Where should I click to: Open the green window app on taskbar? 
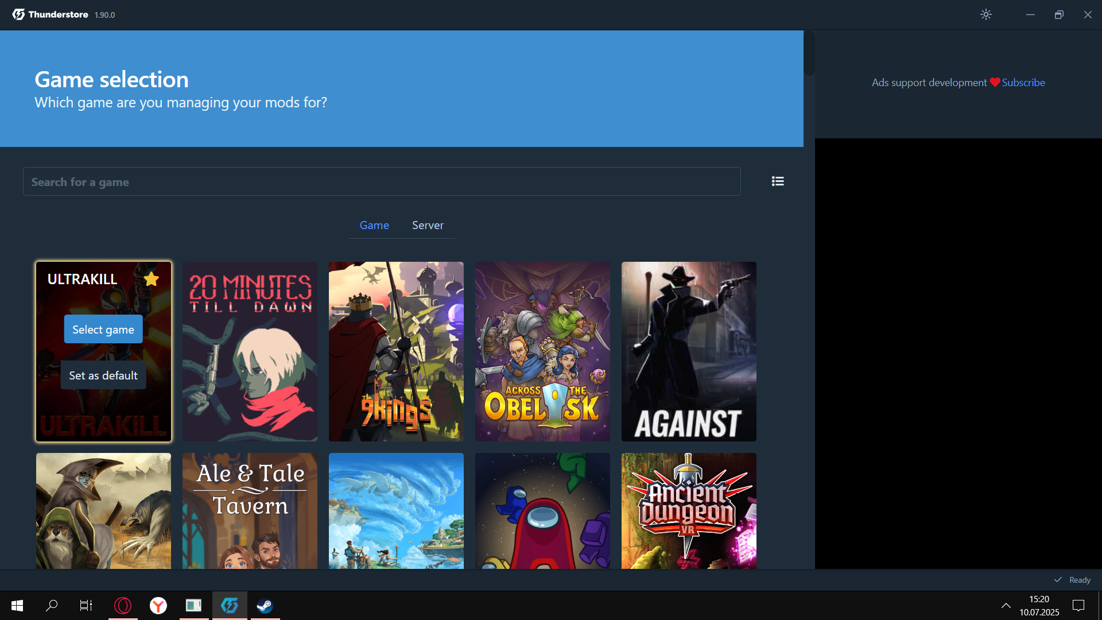point(194,606)
